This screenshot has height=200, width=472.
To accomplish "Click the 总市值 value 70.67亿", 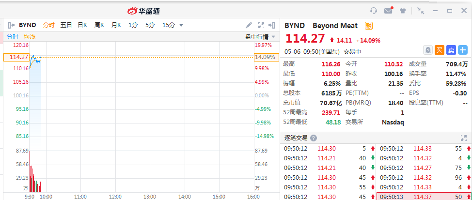I will point(331,103).
